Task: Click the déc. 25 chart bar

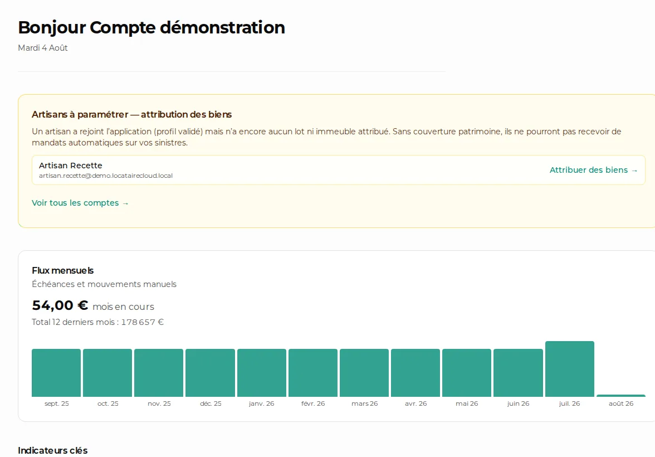Action: click(210, 372)
